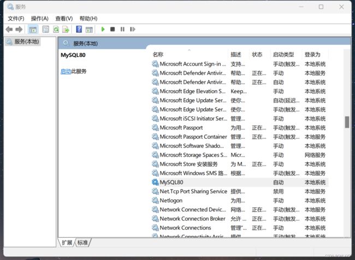Click the Forward arrow toolbar icon

click(19, 29)
